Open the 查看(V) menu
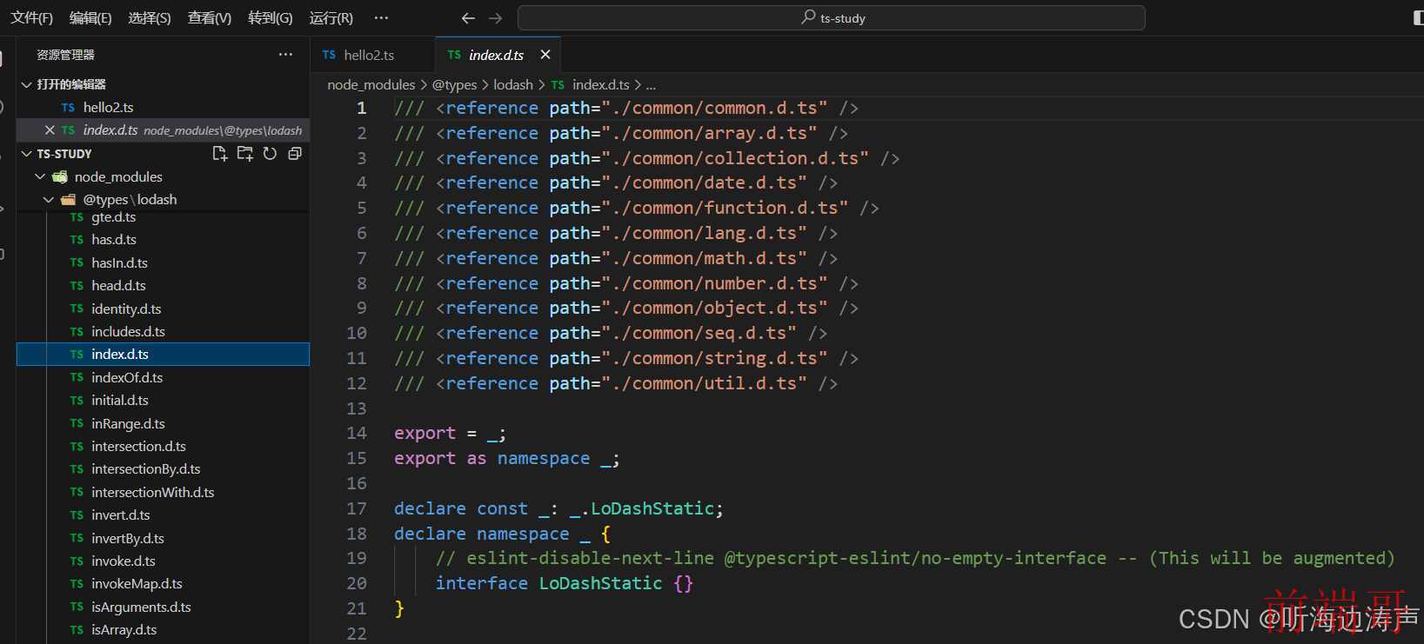This screenshot has width=1424, height=644. (210, 17)
